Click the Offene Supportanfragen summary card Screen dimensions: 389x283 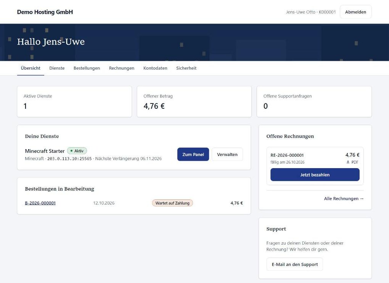(x=314, y=102)
